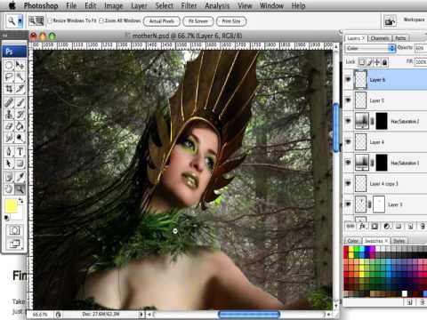Open Go to Bridge button

click(x=390, y=21)
